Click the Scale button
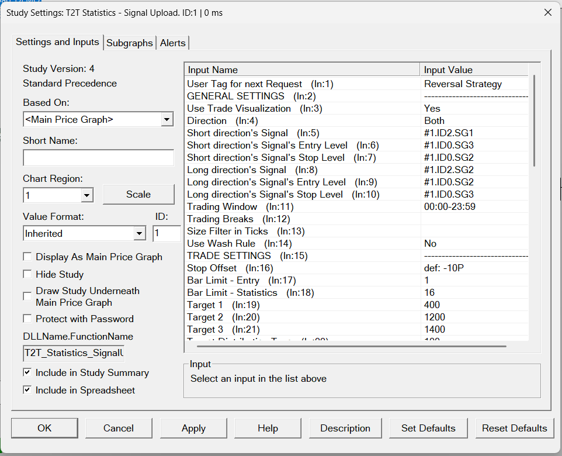Image resolution: width=562 pixels, height=456 pixels. [138, 194]
